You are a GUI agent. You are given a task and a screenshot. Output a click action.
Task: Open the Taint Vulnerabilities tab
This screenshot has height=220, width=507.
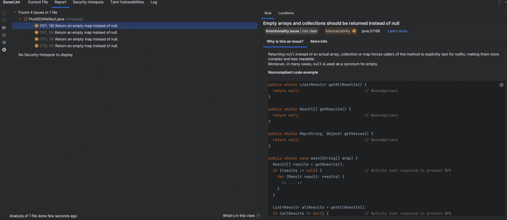pyautogui.click(x=126, y=2)
